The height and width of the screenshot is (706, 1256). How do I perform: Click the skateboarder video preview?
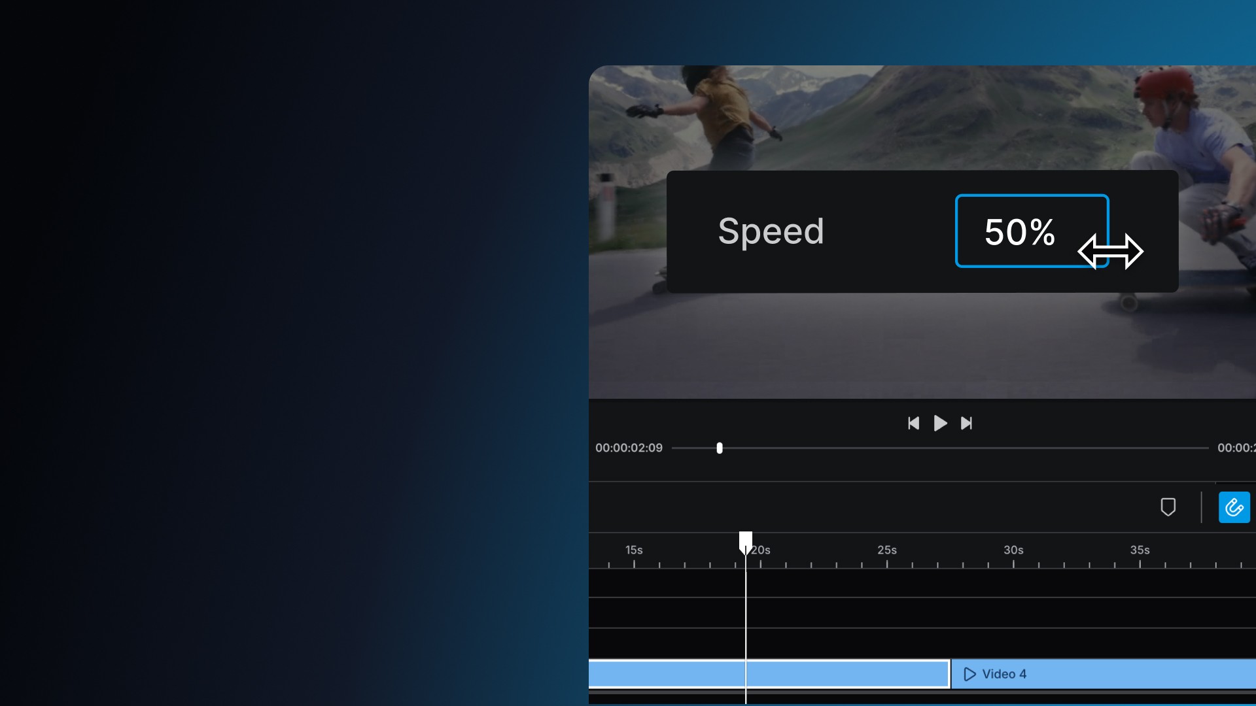[916, 346]
